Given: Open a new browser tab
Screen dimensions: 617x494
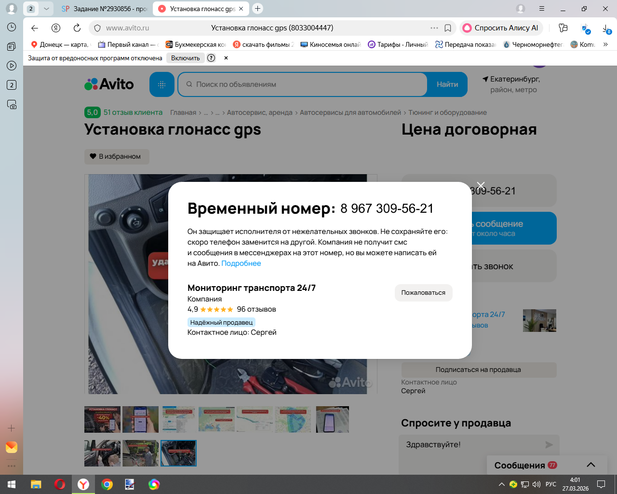Looking at the screenshot, I should click(258, 8).
